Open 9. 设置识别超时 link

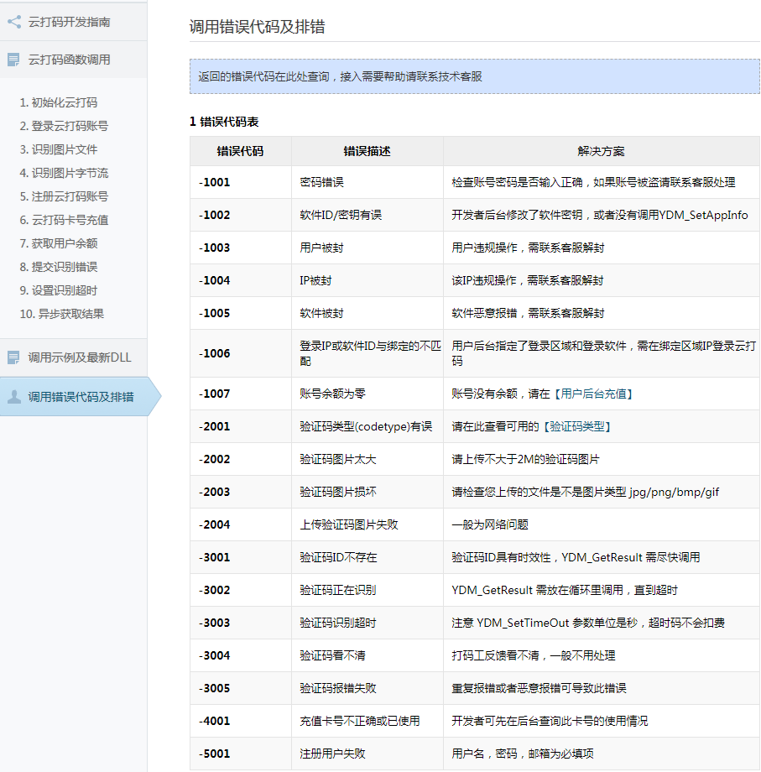58,290
